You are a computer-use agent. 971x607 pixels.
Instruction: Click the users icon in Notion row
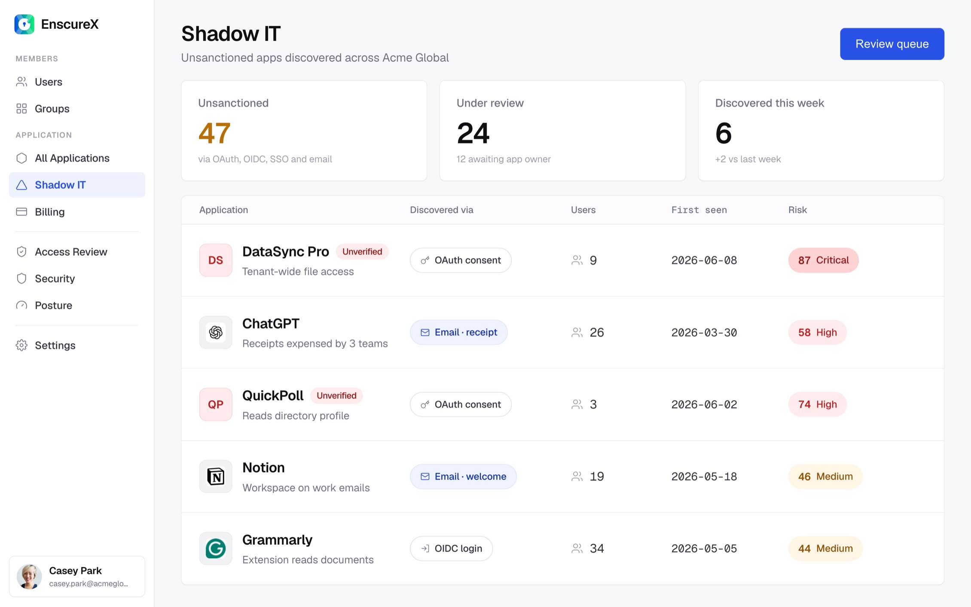[x=577, y=476]
